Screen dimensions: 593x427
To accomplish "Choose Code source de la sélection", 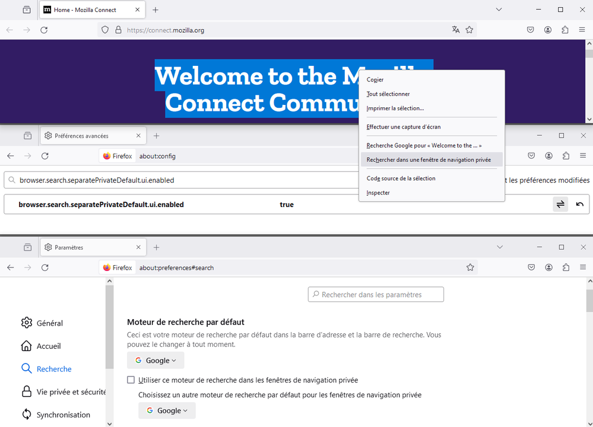I will [432, 179].
